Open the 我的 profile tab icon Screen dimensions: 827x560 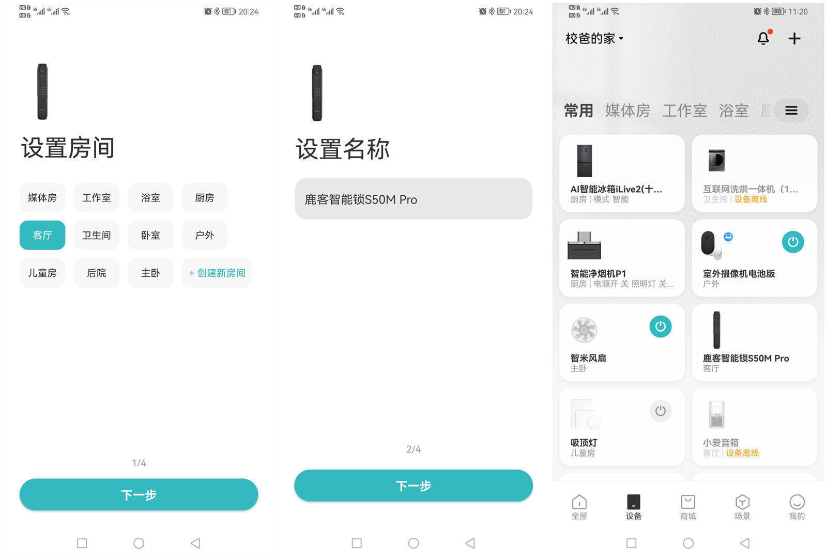pos(797,502)
